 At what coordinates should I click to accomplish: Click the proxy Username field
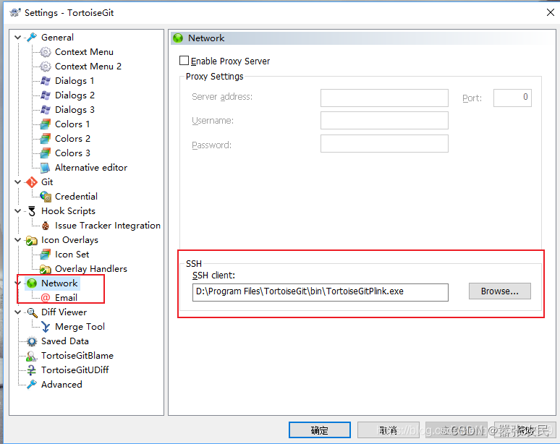coord(384,121)
